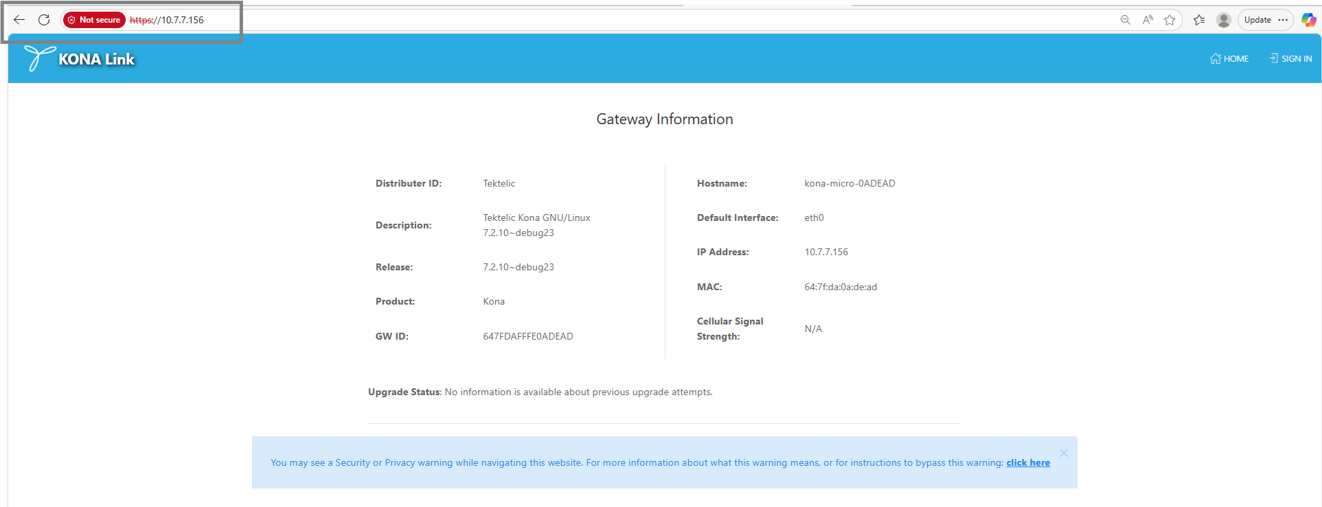Viewport: 1322px width, 507px height.
Task: Click the KONA Link logo
Action: click(80, 59)
